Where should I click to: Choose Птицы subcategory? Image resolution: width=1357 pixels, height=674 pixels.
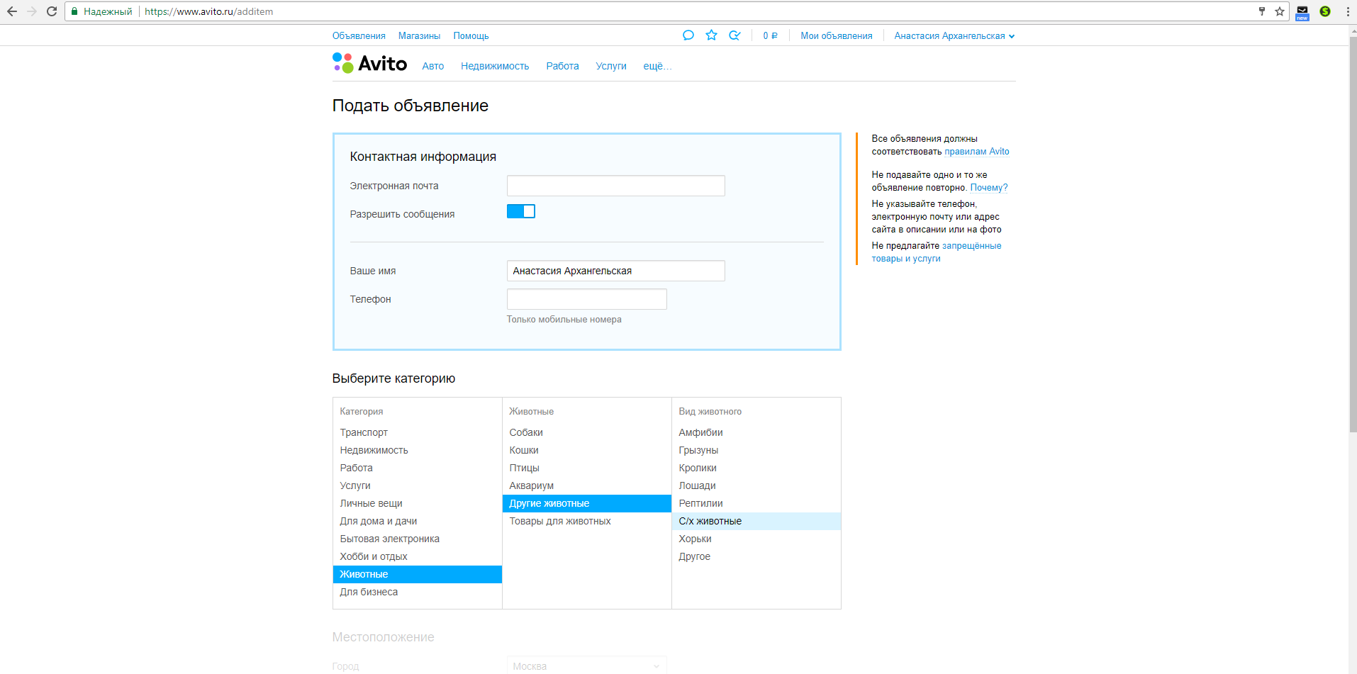pos(587,468)
